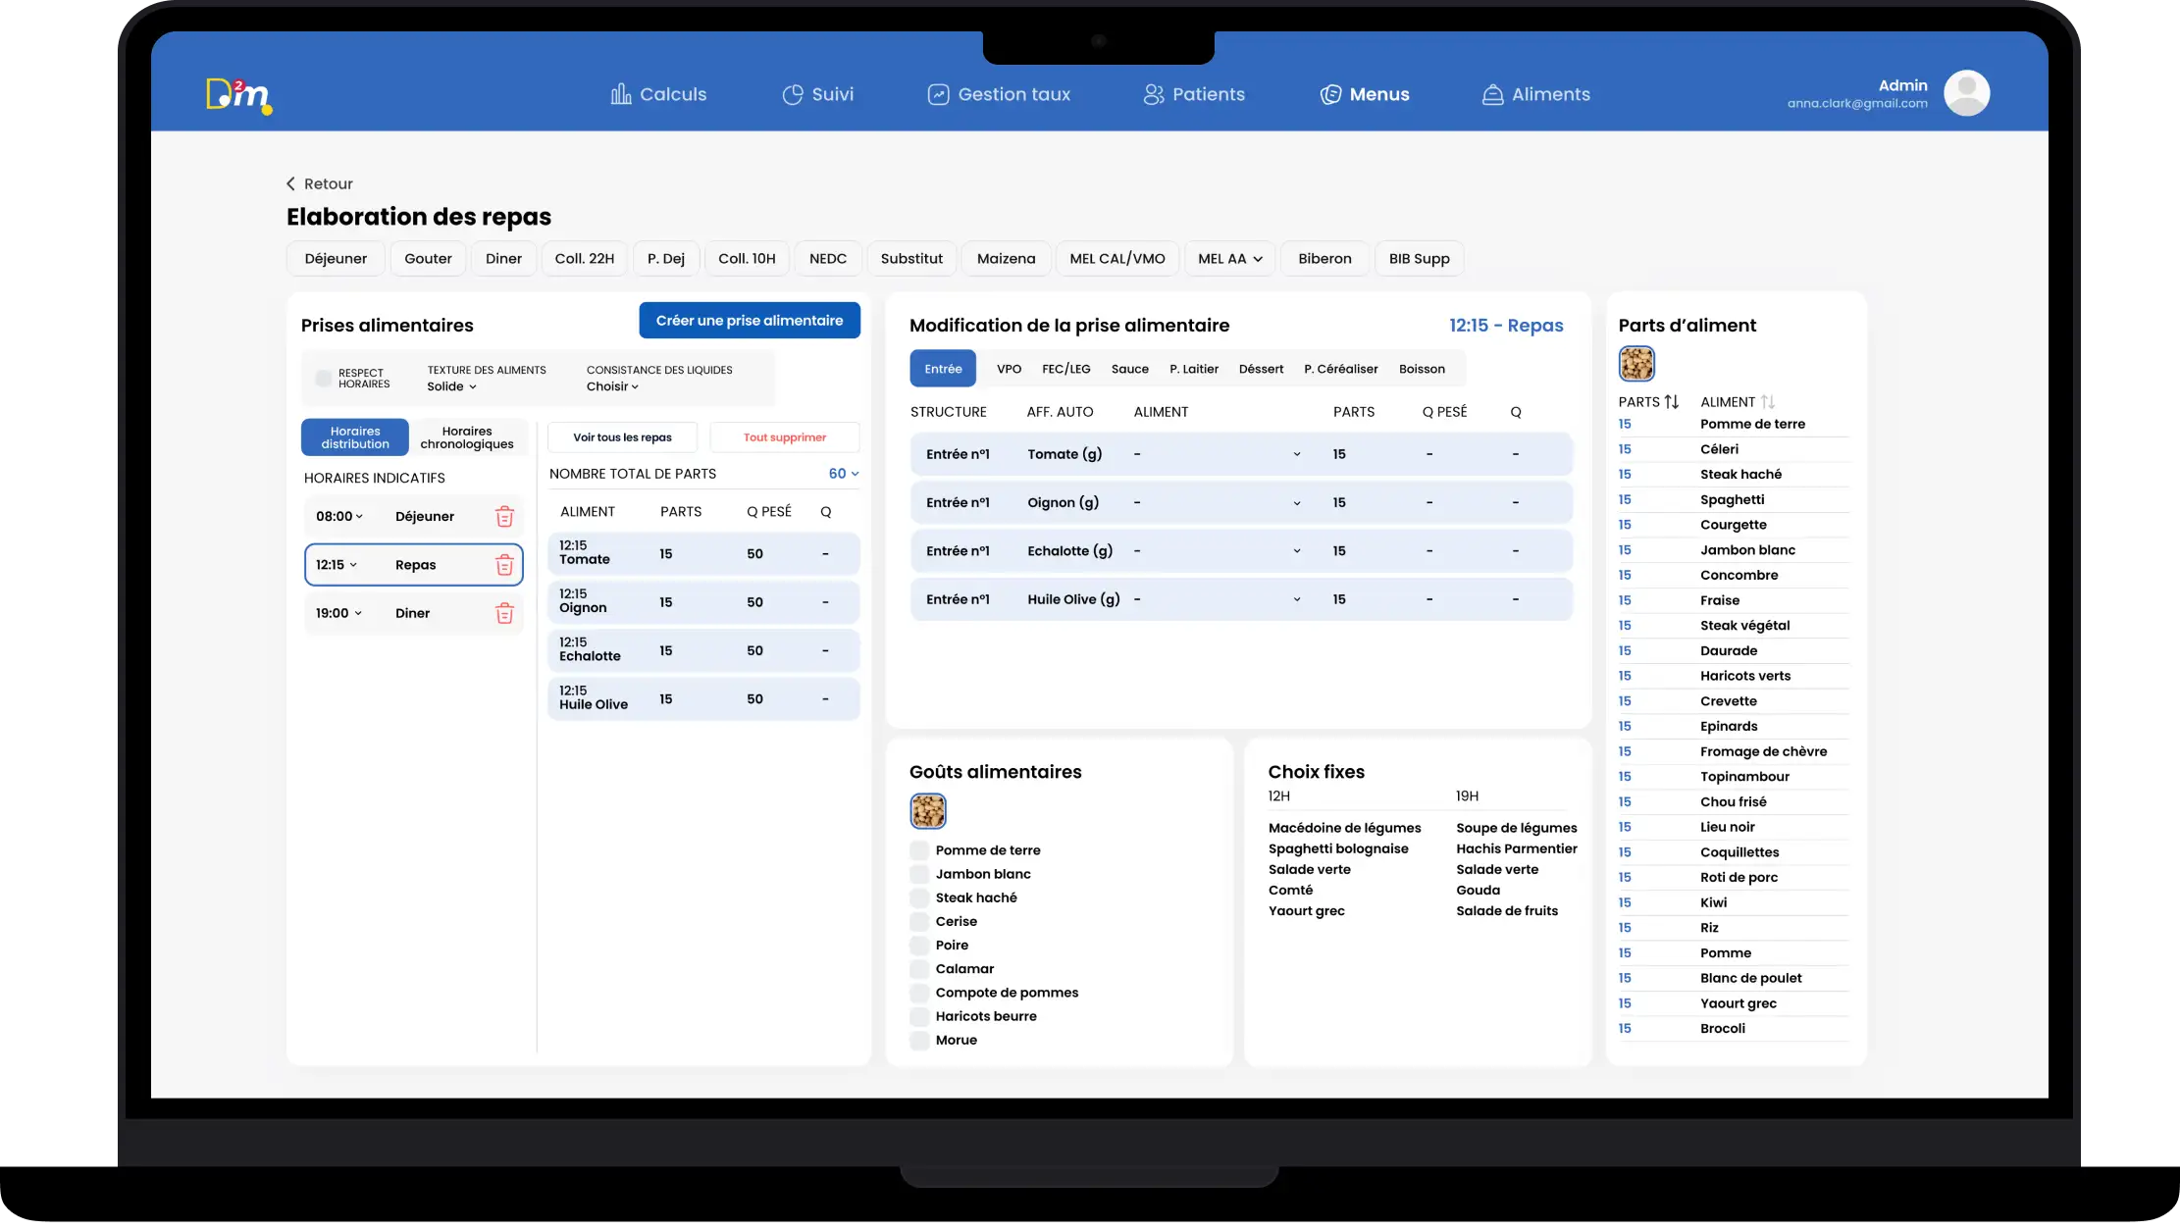
Task: Click food thumbnail in Parts d'aliment
Action: 1636,364
